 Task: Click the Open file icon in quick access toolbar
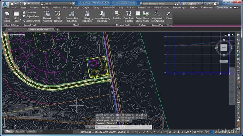tap(16, 3)
